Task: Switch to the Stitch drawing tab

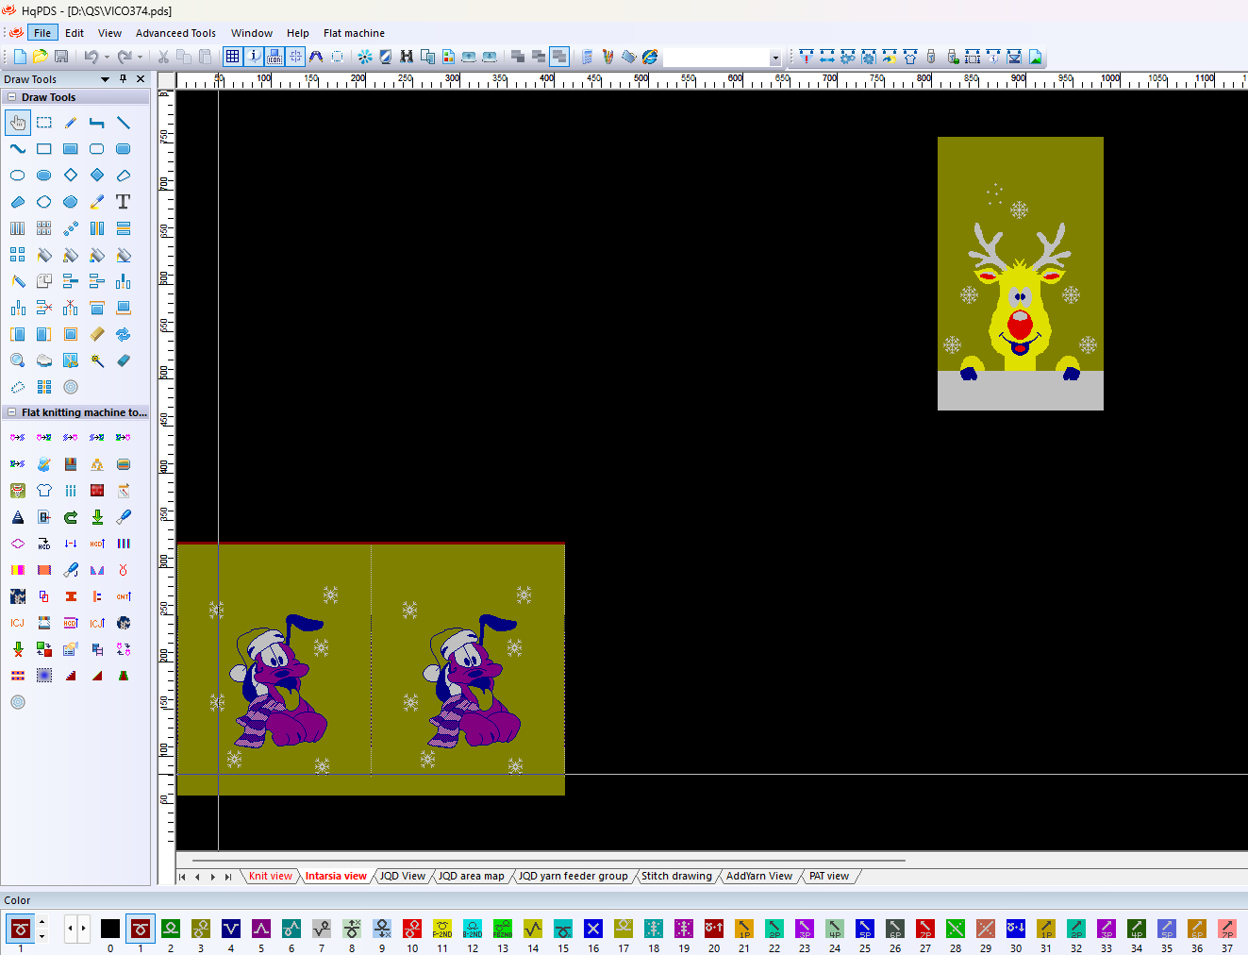Action: 676,876
